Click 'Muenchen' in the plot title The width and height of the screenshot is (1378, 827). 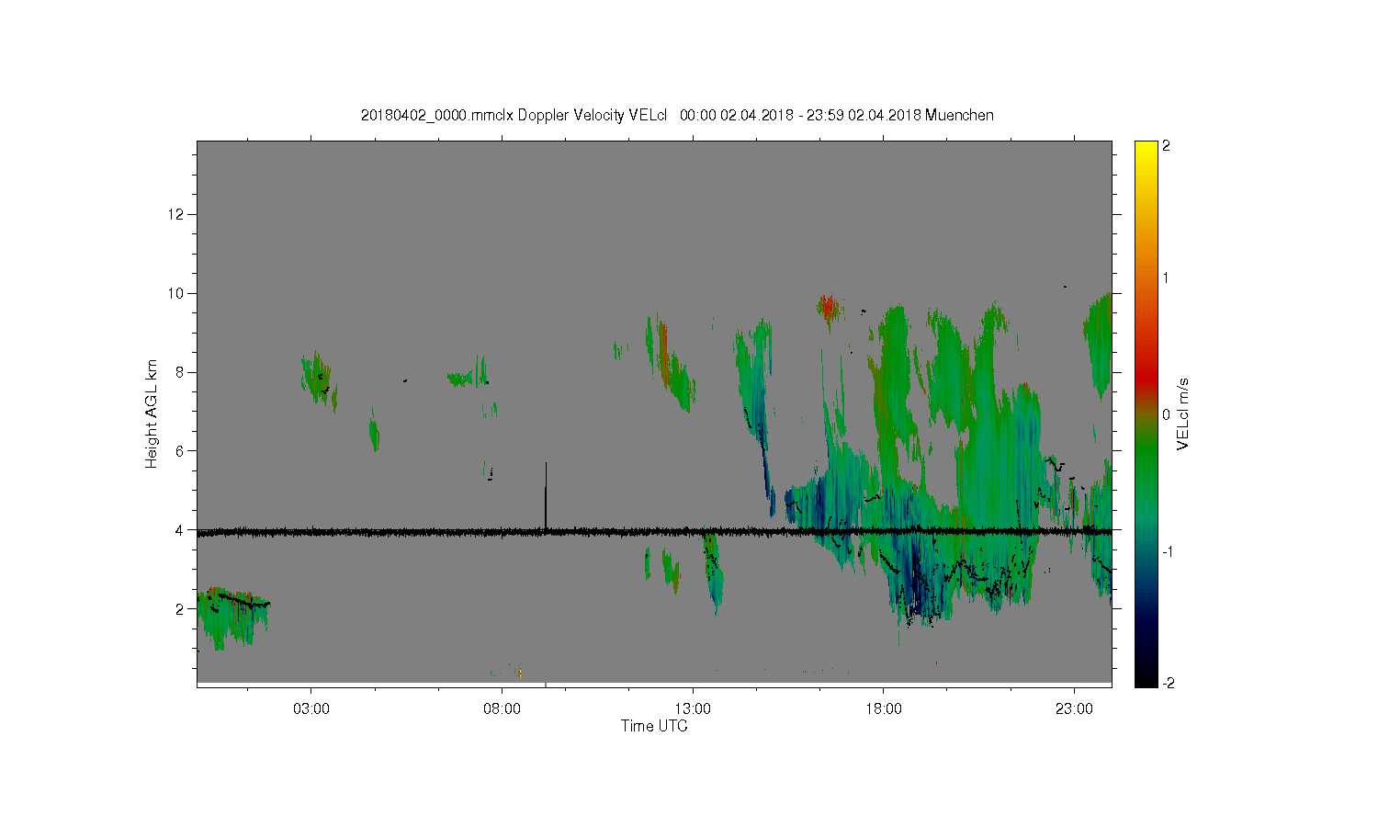959,116
